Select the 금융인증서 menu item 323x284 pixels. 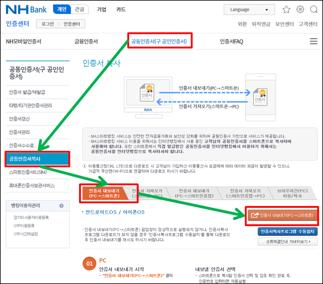click(86, 42)
